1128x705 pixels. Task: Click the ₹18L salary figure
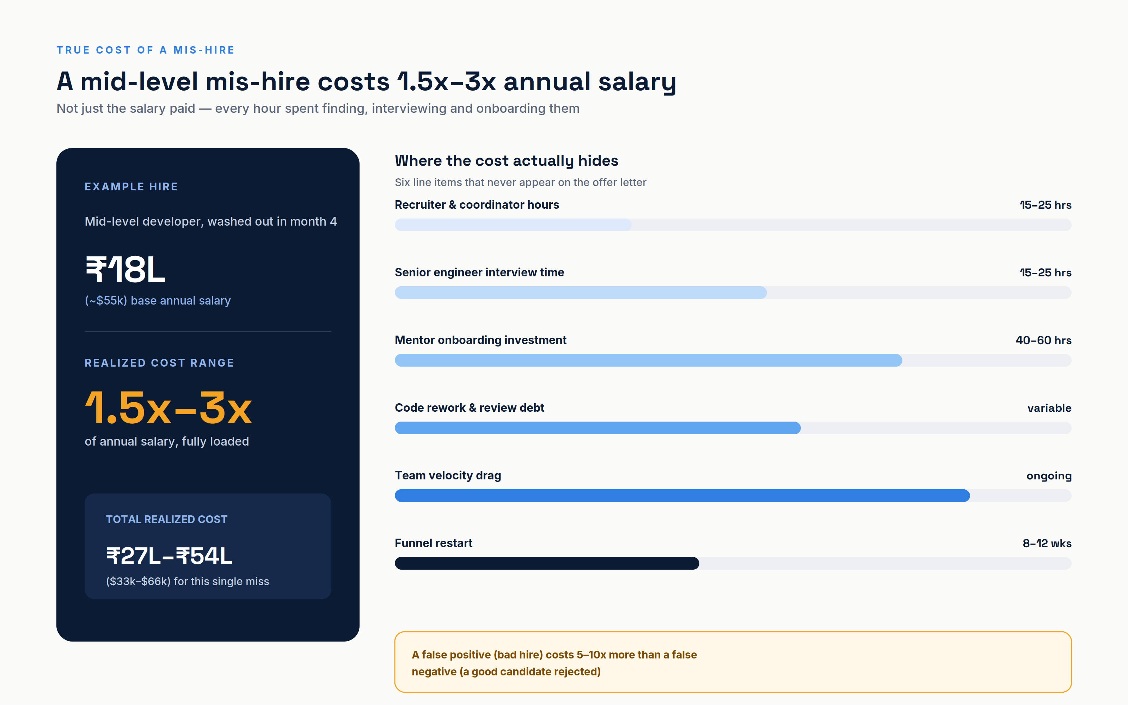[125, 270]
